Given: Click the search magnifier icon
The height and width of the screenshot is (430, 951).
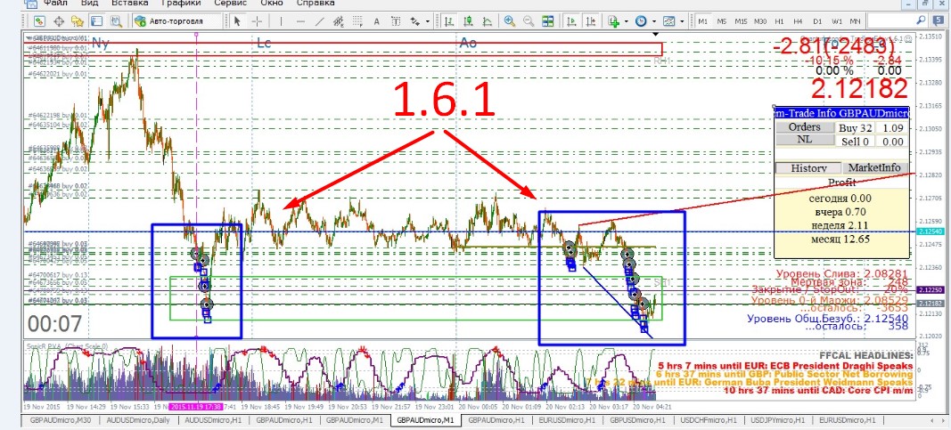Looking at the screenshot, I should (920, 20).
